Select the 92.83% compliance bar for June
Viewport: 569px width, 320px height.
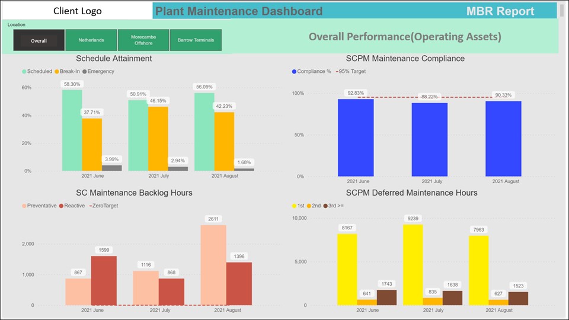point(356,138)
